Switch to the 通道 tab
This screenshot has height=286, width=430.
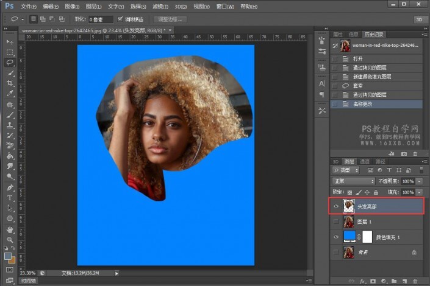pyautogui.click(x=365, y=161)
